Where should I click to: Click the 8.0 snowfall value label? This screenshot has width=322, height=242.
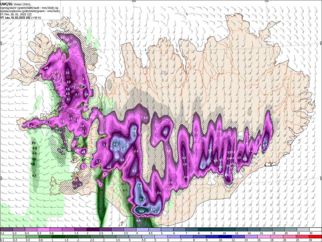click(x=116, y=144)
